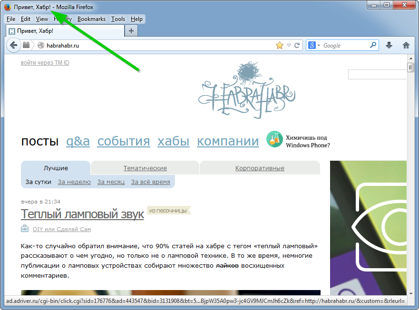Go to the home page icon
Viewport: 419px width, 310px height.
point(406,45)
